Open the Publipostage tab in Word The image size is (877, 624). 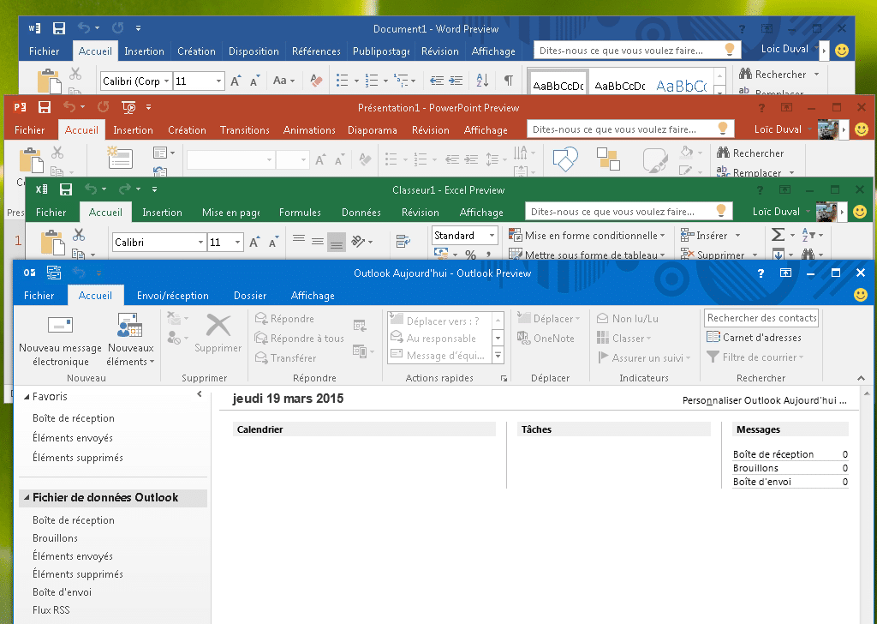tap(381, 51)
